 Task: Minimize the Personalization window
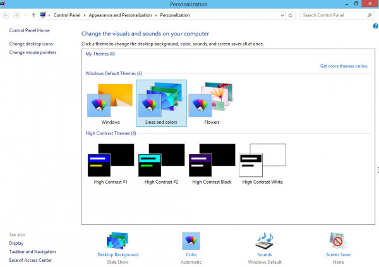click(347, 4)
